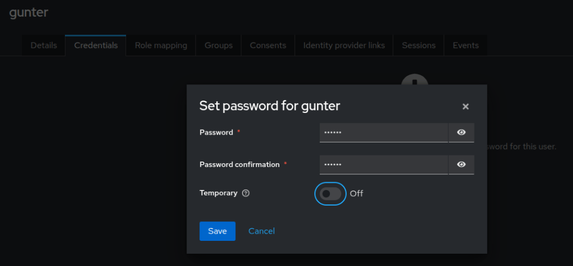Viewport: 573px width, 266px height.
Task: Cancel setting the password
Action: (262, 231)
